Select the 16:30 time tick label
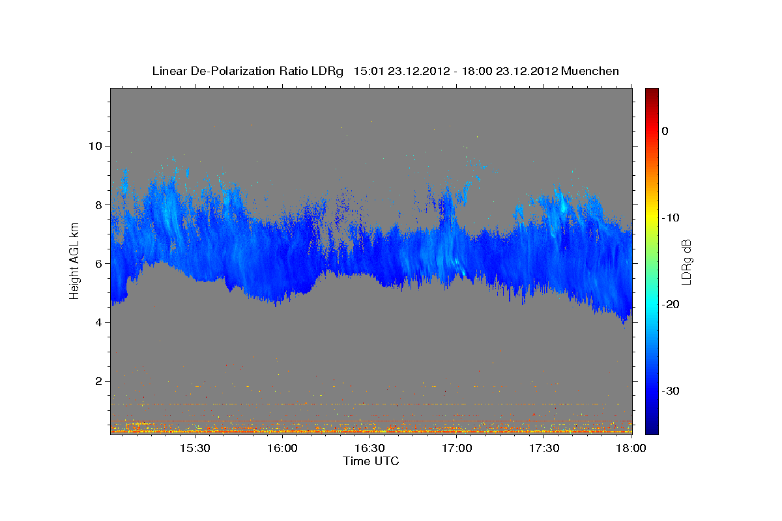This screenshot has height=521, width=782. [369, 448]
